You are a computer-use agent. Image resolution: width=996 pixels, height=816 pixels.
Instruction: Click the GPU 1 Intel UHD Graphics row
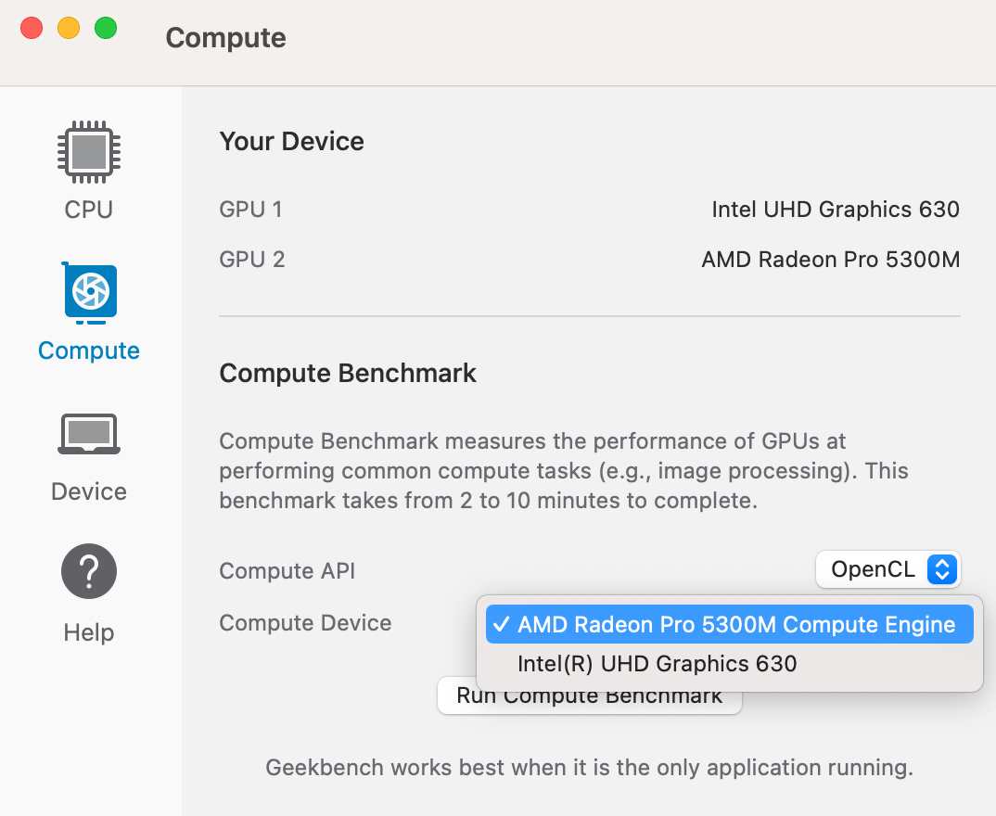tap(590, 210)
